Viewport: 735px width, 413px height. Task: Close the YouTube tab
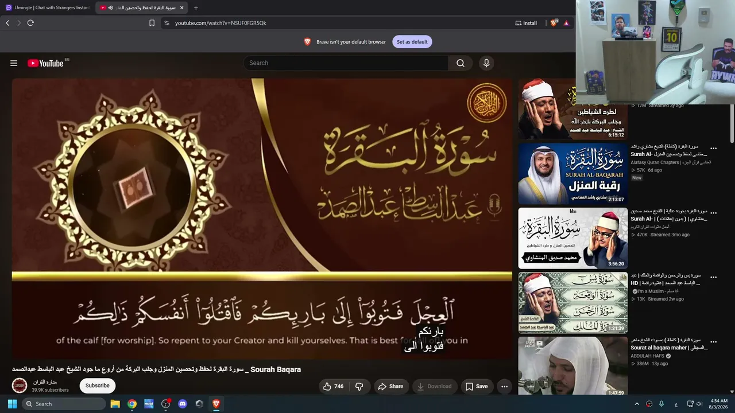click(x=181, y=7)
